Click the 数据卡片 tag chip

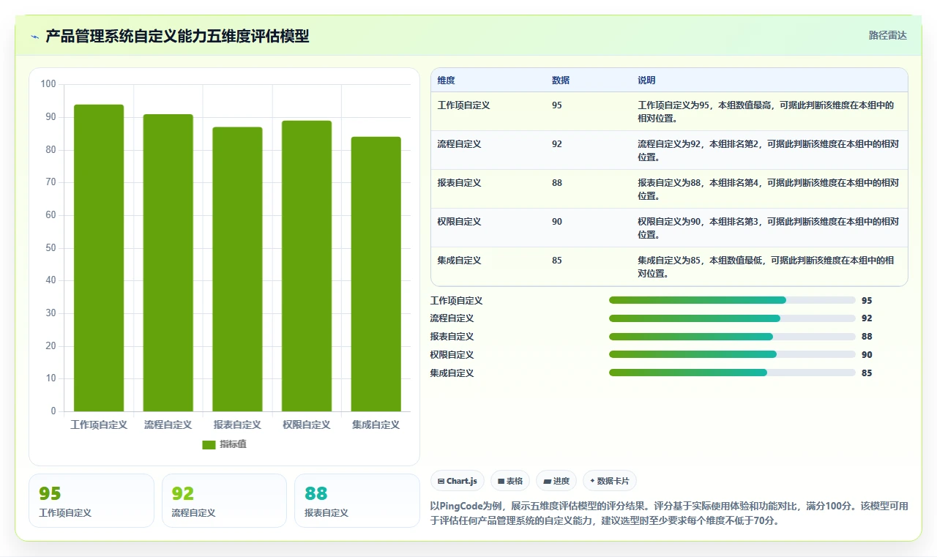[x=610, y=481]
